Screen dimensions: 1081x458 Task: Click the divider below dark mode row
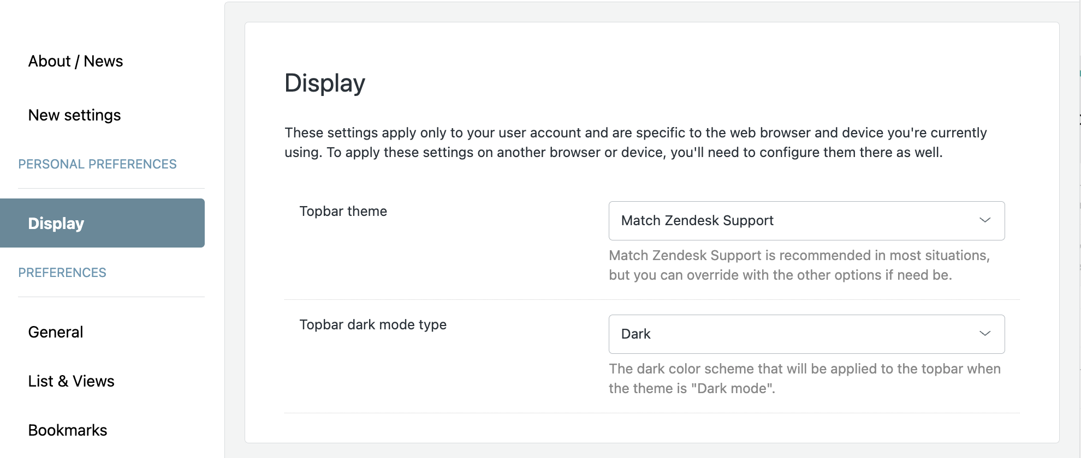pos(652,413)
